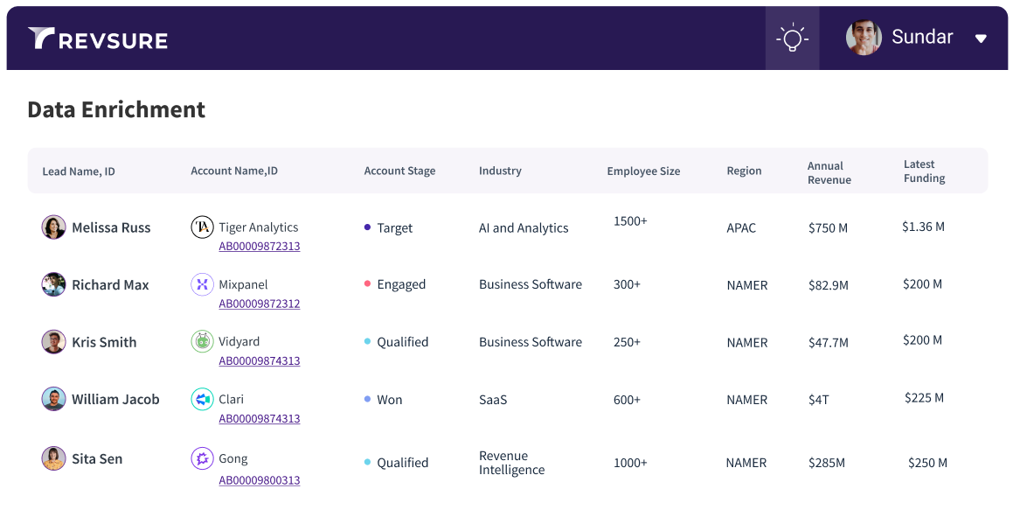Click the $285M annual revenue value

[826, 463]
